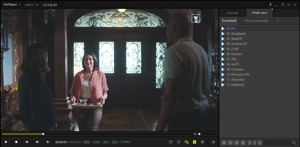
Task: Select the Этот компьютер tab
Action: click(256, 21)
